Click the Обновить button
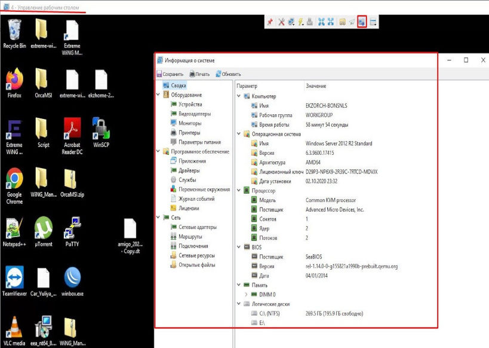Image resolution: width=489 pixels, height=348 pixels. point(228,74)
